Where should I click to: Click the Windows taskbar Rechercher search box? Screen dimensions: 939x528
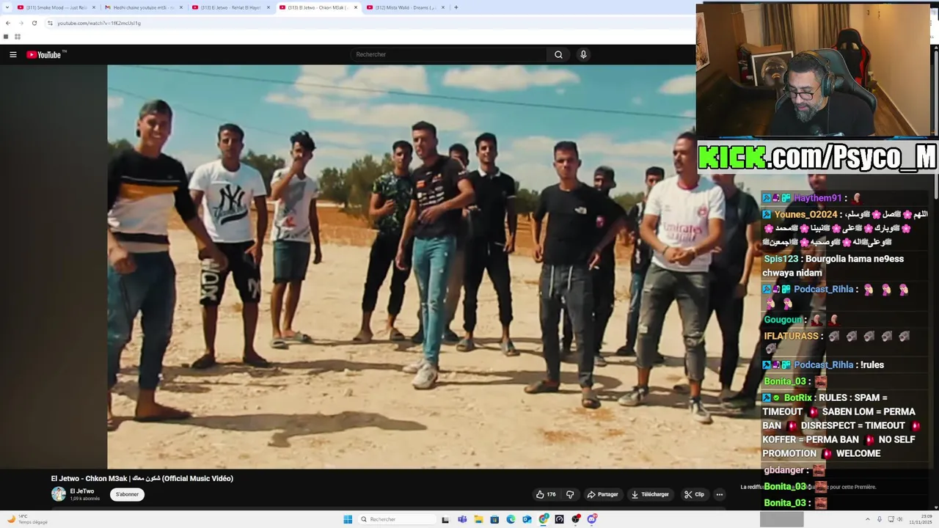[x=396, y=519]
